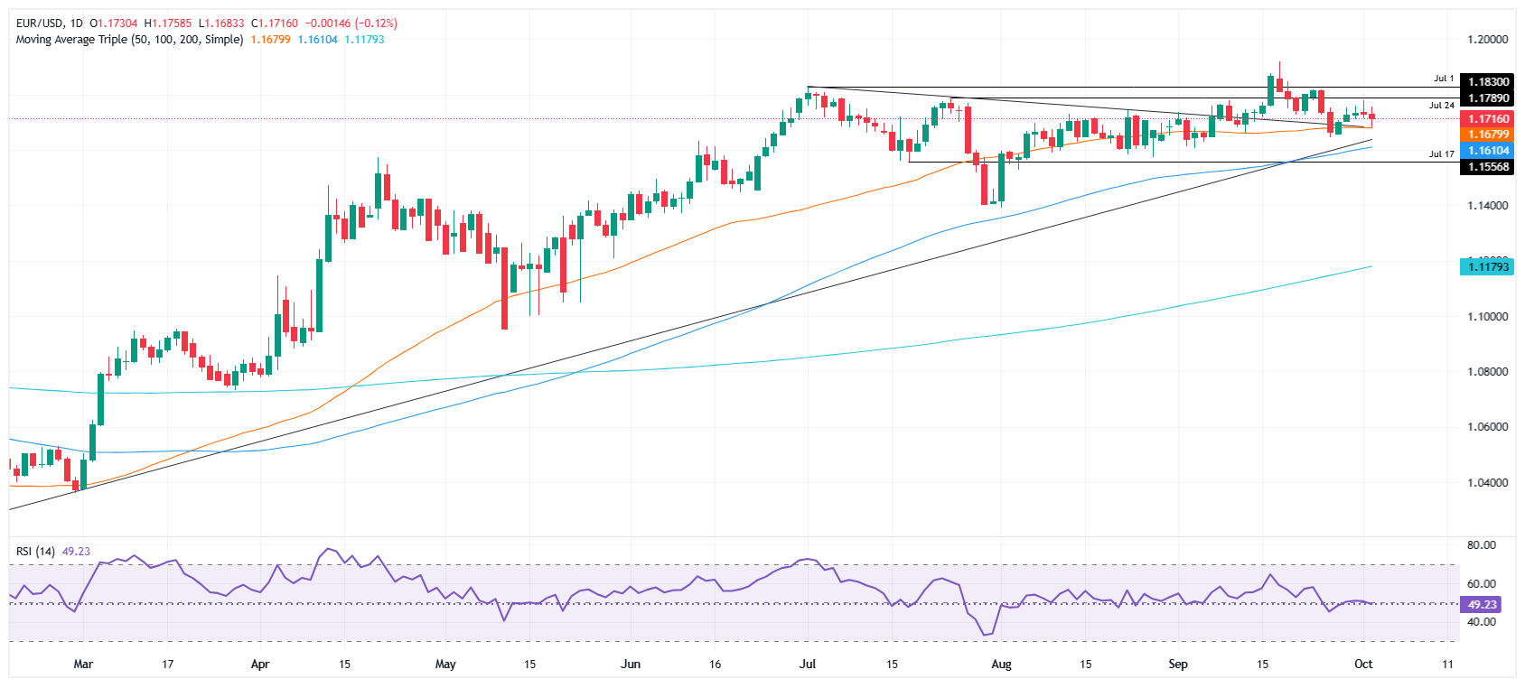This screenshot has width=1525, height=688.
Task: Click the Jul 17 line annotation
Action: tap(1442, 154)
